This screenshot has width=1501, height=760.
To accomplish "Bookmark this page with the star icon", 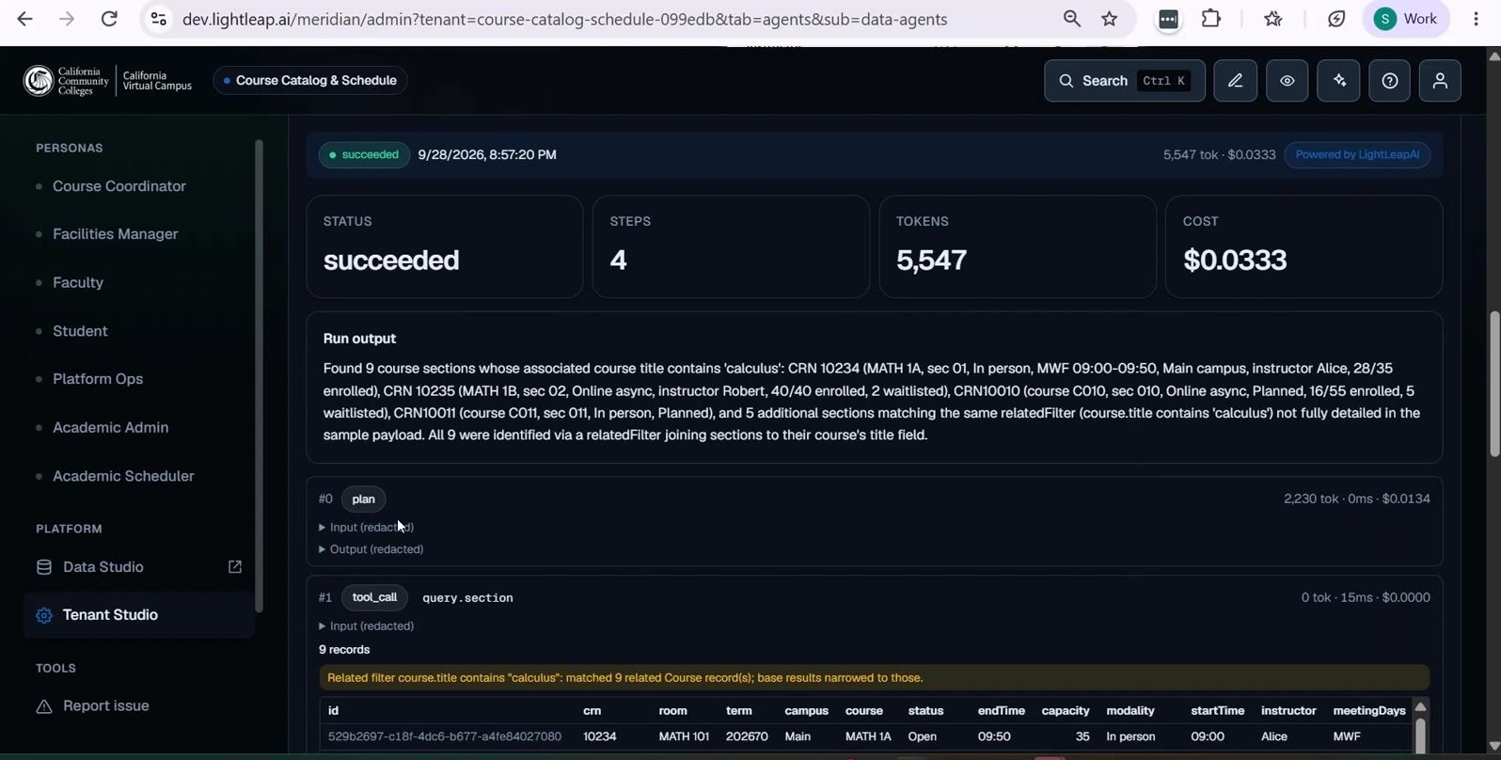I will [1110, 19].
